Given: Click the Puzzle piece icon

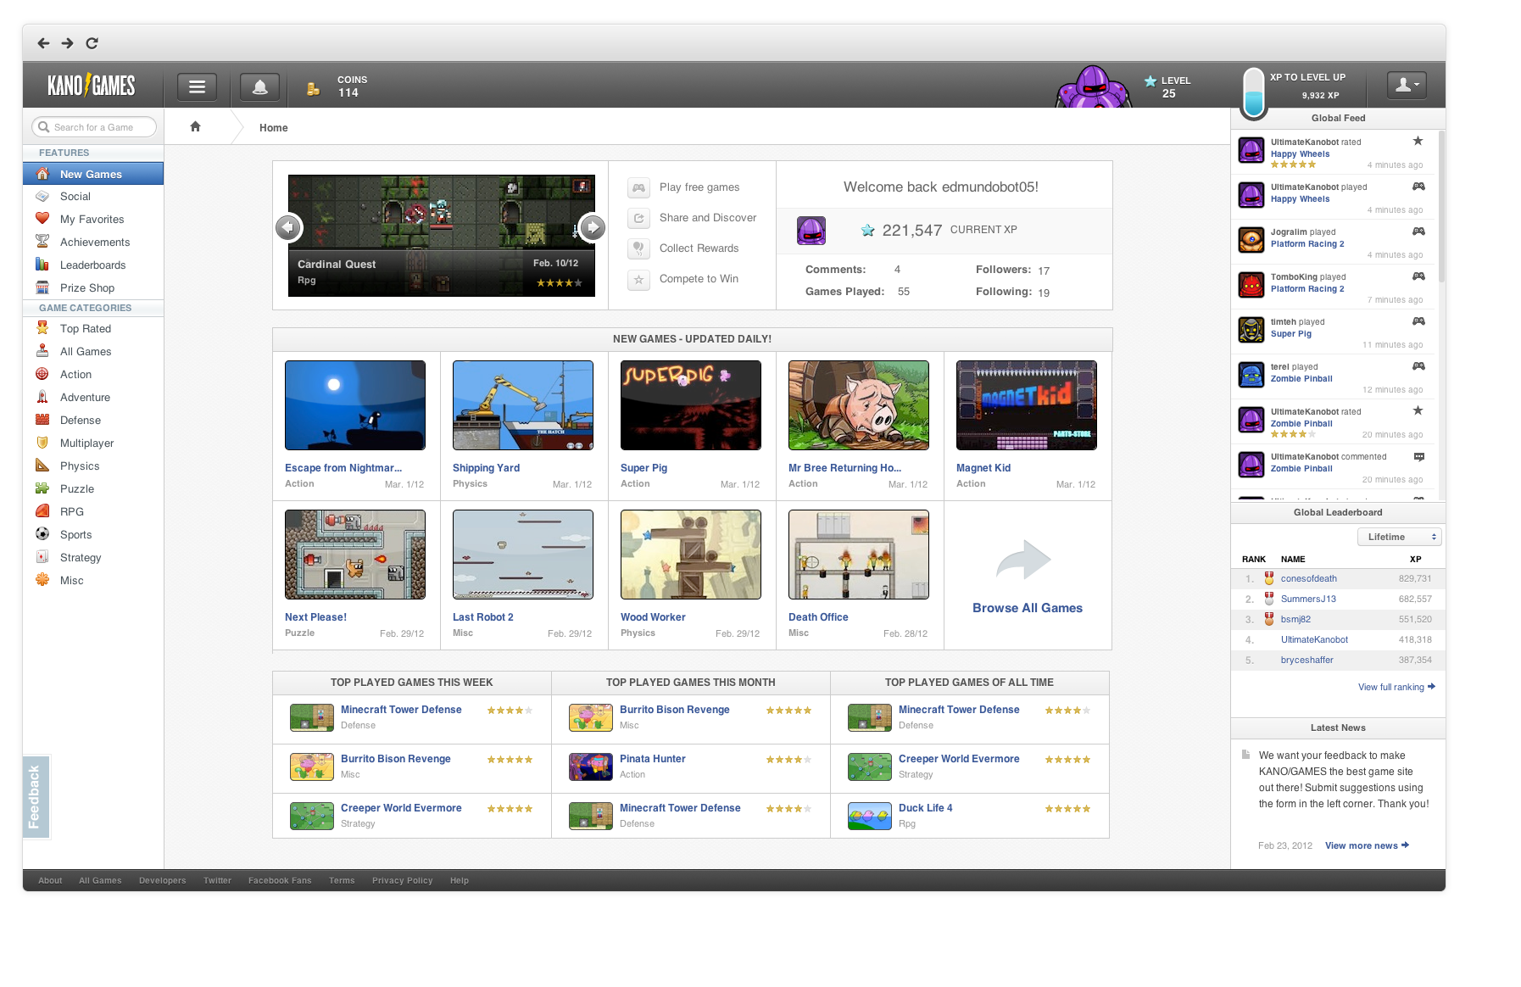Looking at the screenshot, I should (42, 488).
